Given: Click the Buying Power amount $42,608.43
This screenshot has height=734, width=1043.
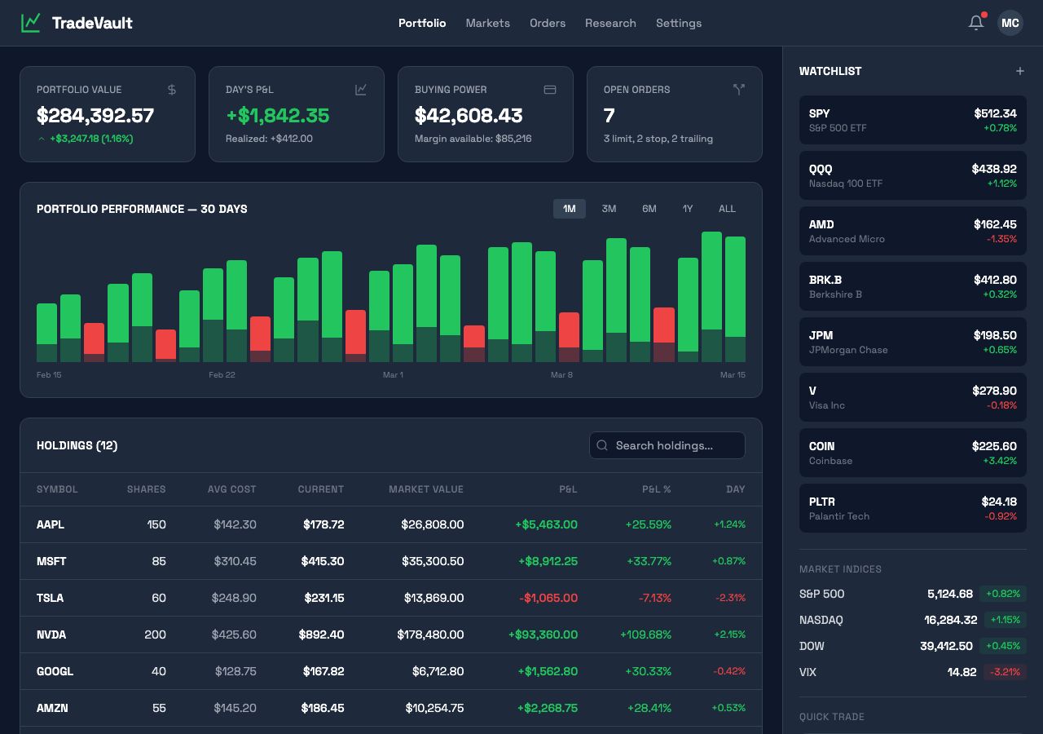Looking at the screenshot, I should (469, 116).
